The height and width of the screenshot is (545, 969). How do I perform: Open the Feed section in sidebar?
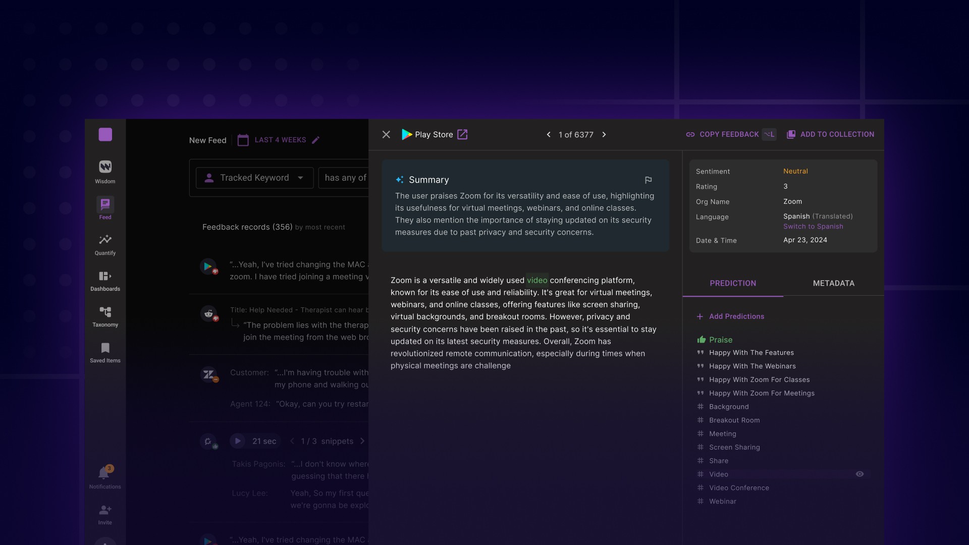pyautogui.click(x=105, y=208)
